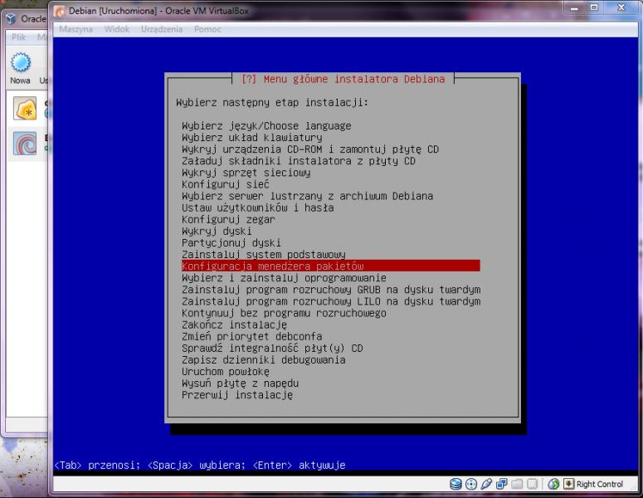This screenshot has height=498, width=643.
Task: Click the optical CD drive status icon
Action: [x=471, y=484]
